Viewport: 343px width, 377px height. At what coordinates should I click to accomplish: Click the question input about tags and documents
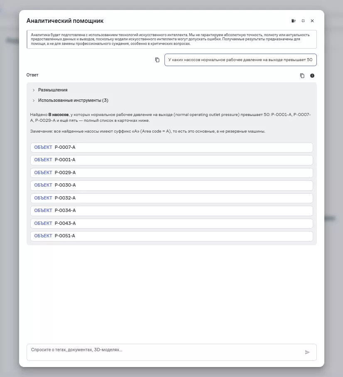coord(171,352)
